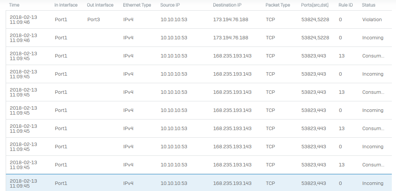
Task: Click ports 53824,5228 in the Violation row
Action: [x=315, y=19]
